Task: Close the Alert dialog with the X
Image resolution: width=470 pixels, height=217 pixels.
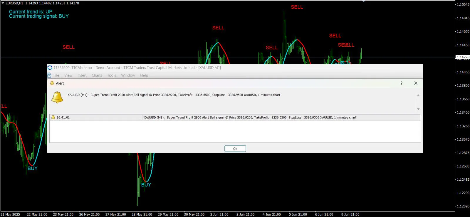Action: click(416, 83)
